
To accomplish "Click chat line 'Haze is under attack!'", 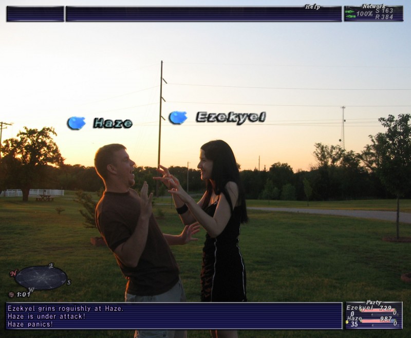I will [x=46, y=316].
